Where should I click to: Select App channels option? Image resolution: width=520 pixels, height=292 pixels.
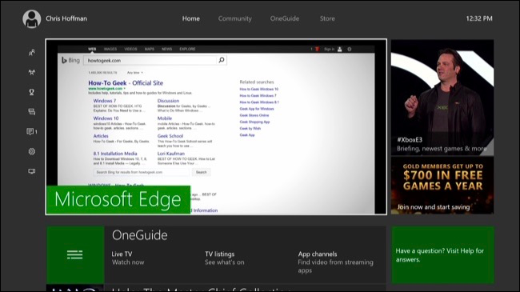(335, 262)
